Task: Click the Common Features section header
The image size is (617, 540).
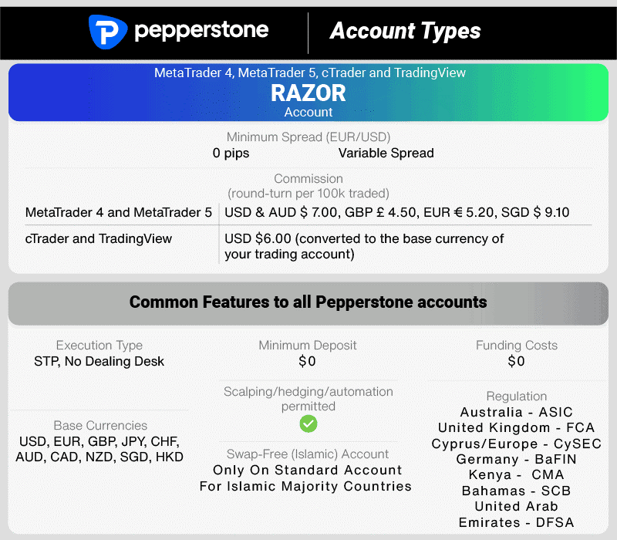Action: coord(308,302)
